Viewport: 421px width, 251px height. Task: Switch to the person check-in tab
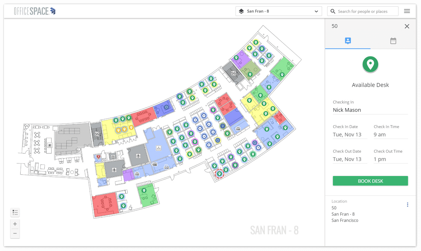coord(348,41)
